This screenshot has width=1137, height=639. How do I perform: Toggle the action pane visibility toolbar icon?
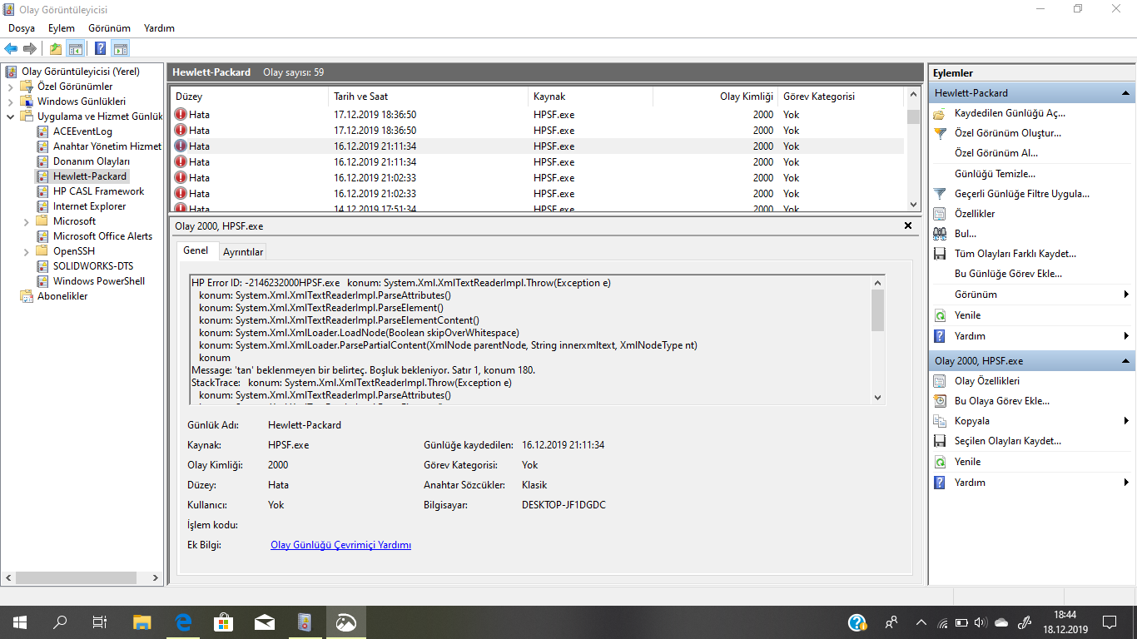pos(121,47)
